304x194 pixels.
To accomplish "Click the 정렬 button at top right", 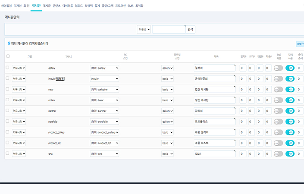I will pyautogui.click(x=300, y=44).
